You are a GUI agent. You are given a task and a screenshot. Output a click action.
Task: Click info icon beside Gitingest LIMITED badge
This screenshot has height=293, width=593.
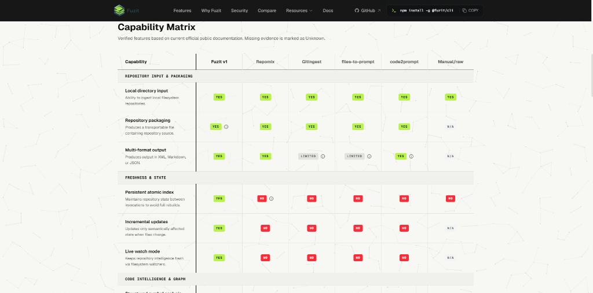(323, 156)
